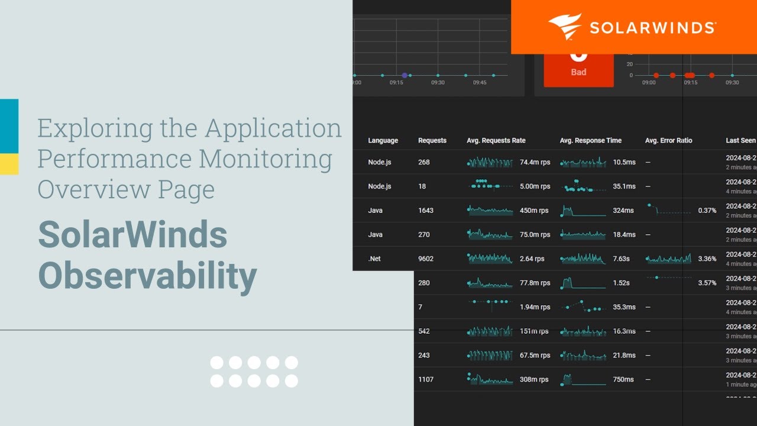Click the 1.52s response time value

(622, 283)
